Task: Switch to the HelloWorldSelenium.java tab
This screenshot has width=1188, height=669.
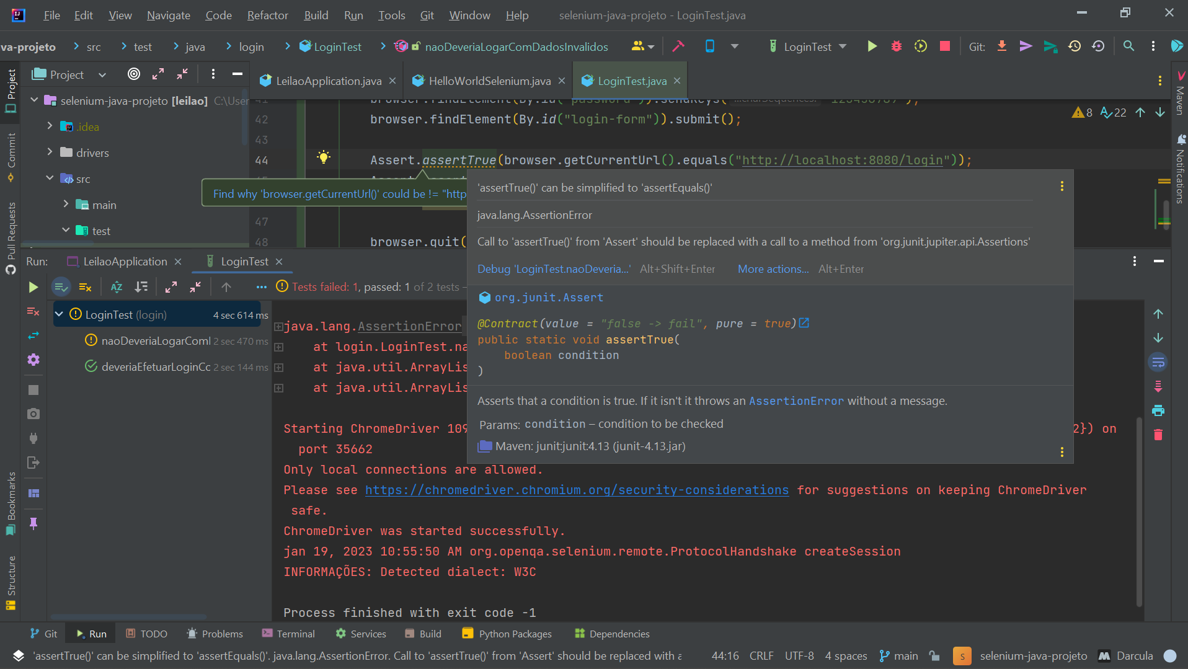Action: [489, 81]
